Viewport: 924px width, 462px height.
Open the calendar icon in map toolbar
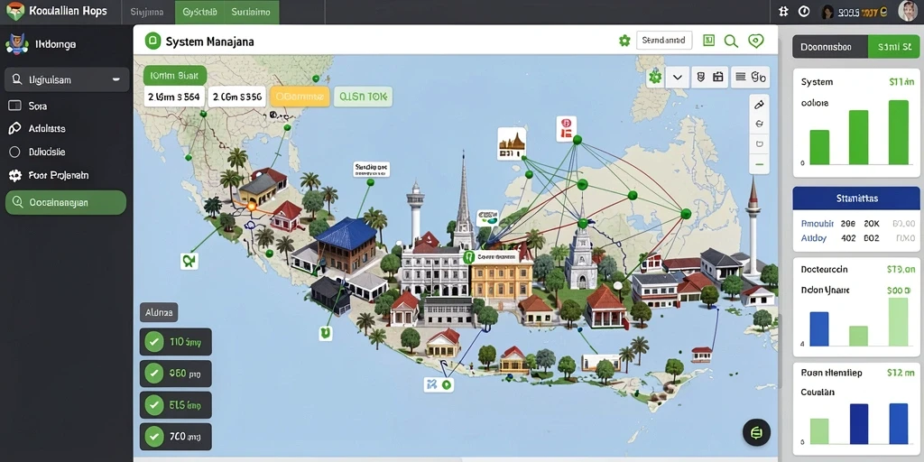[717, 77]
